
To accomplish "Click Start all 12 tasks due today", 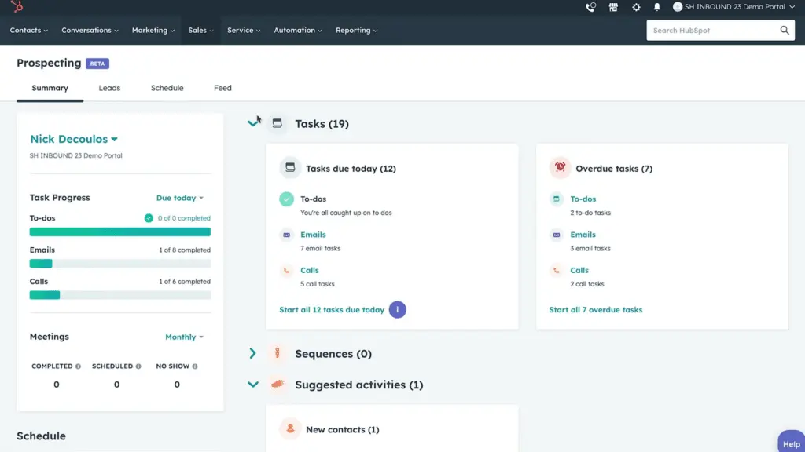I will tap(332, 309).
